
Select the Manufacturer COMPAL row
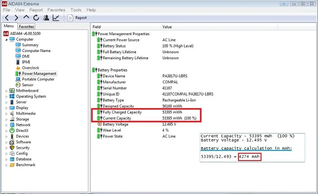point(137,82)
